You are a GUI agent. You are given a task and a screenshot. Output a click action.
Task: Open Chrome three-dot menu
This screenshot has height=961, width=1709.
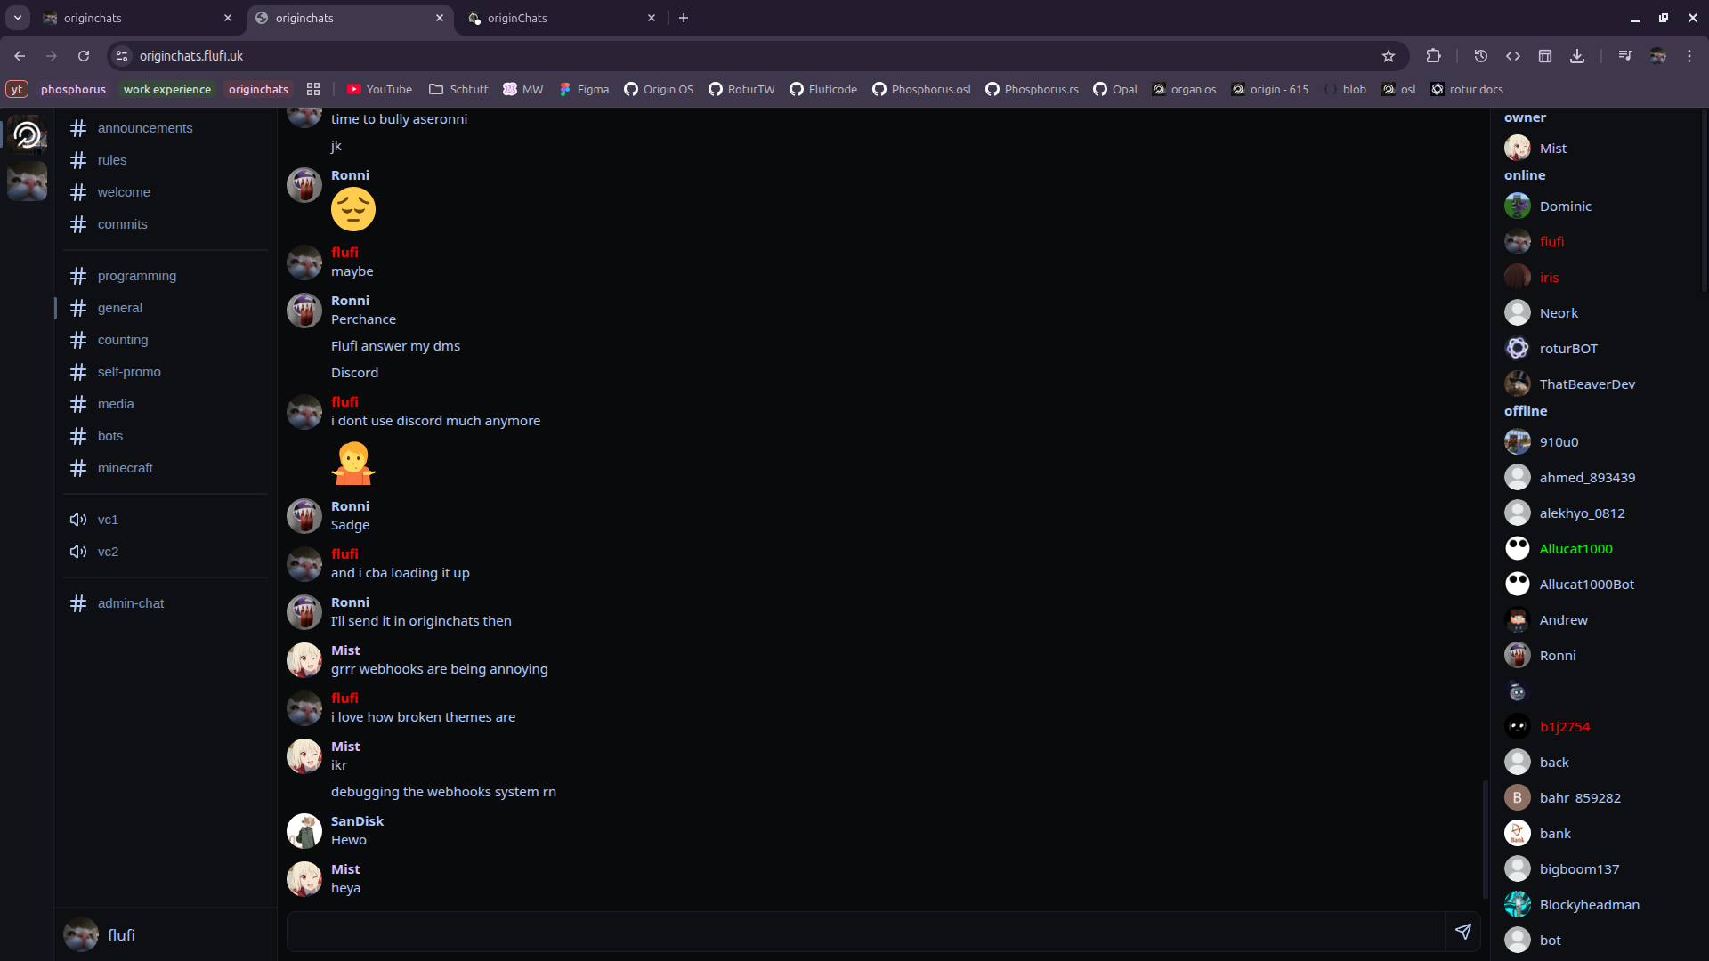pos(1689,56)
